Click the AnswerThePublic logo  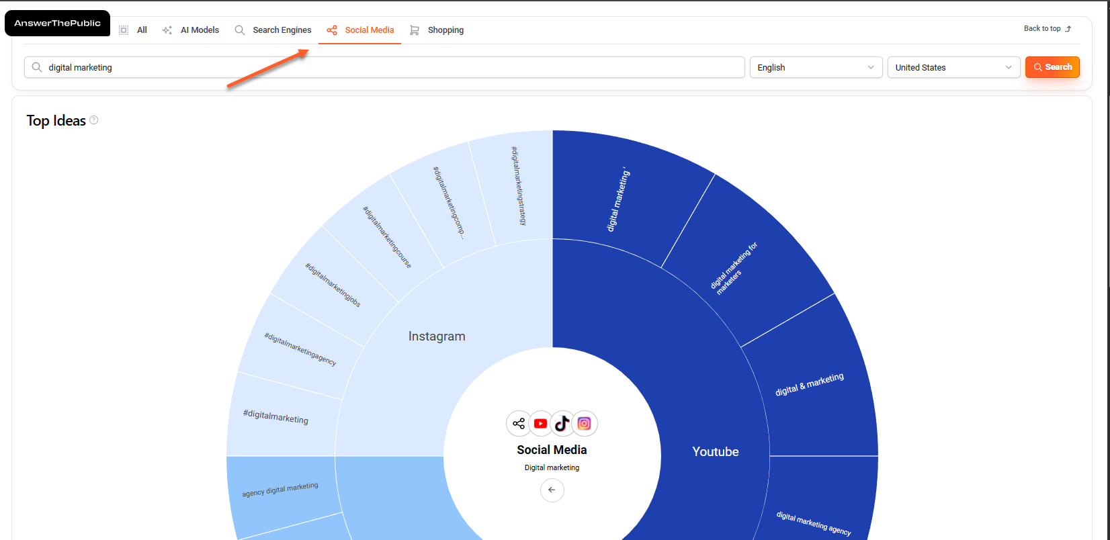pos(57,23)
